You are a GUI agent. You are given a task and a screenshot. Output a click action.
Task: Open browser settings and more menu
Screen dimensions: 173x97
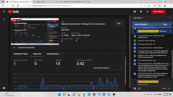point(170,6)
